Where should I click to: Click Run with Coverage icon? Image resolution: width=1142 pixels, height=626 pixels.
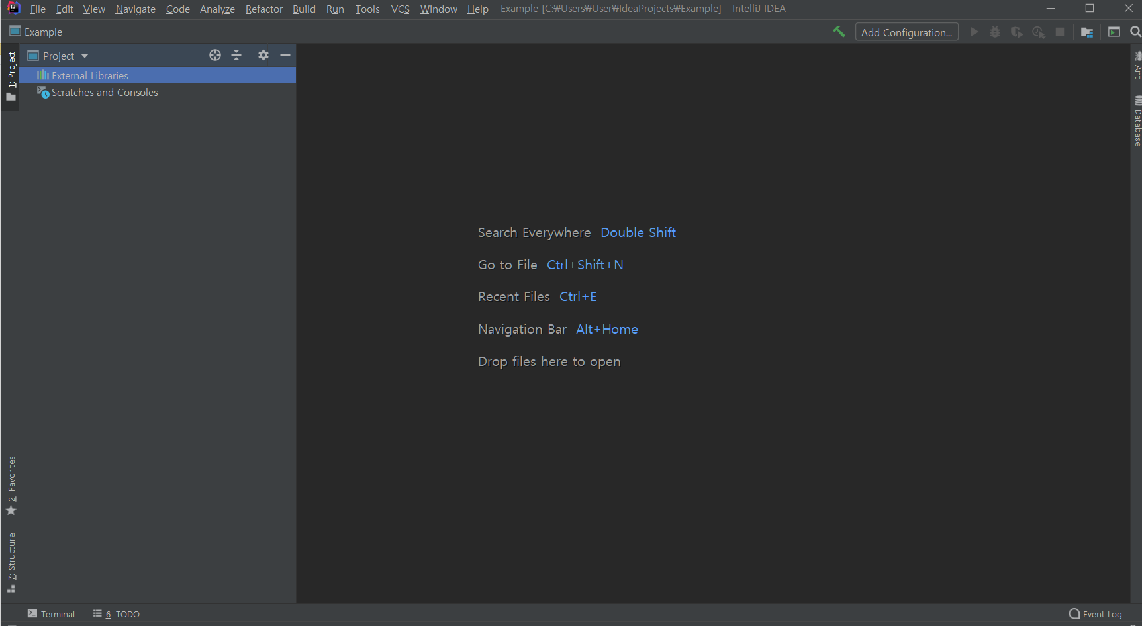coord(1017,32)
